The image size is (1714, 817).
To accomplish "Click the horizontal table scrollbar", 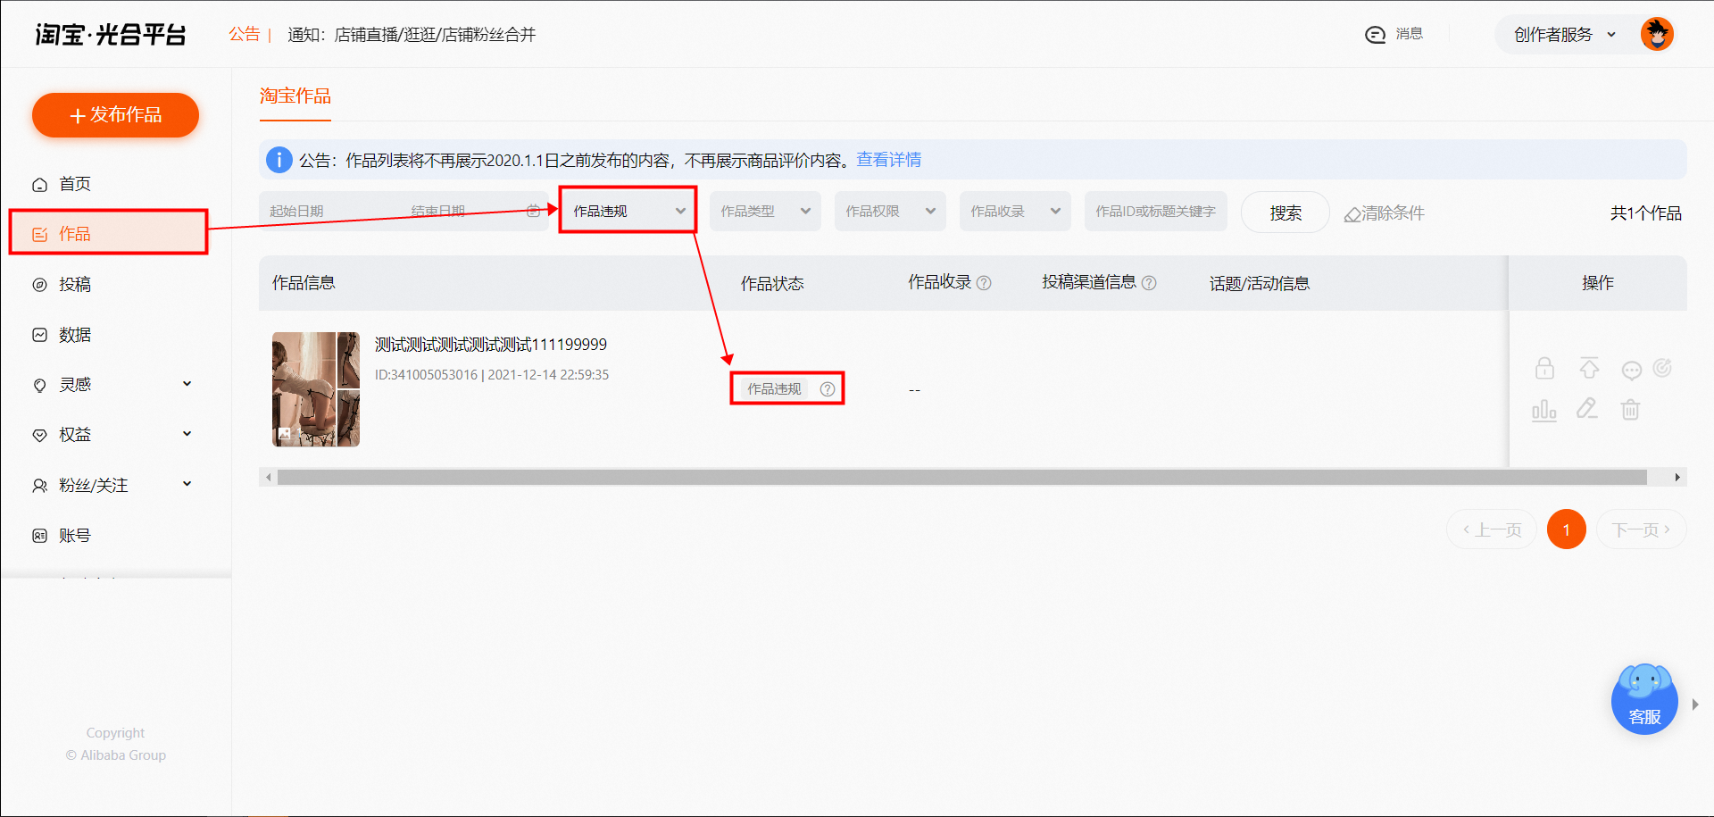I will pos(961,478).
